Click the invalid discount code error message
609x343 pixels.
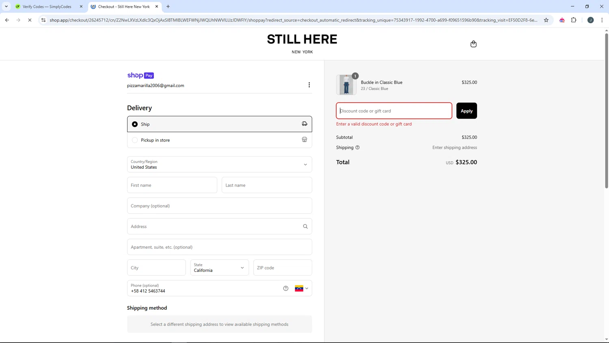pos(374,124)
